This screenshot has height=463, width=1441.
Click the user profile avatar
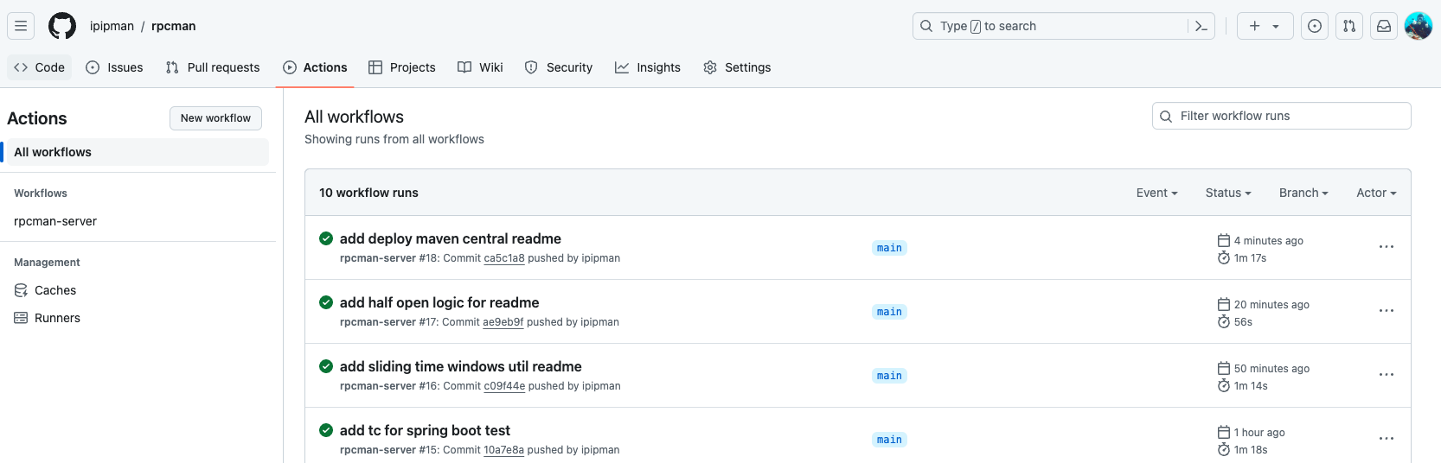(x=1419, y=26)
